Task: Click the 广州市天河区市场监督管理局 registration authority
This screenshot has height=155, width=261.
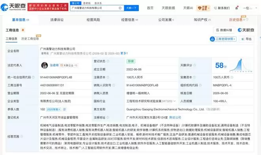Action: coord(59,117)
